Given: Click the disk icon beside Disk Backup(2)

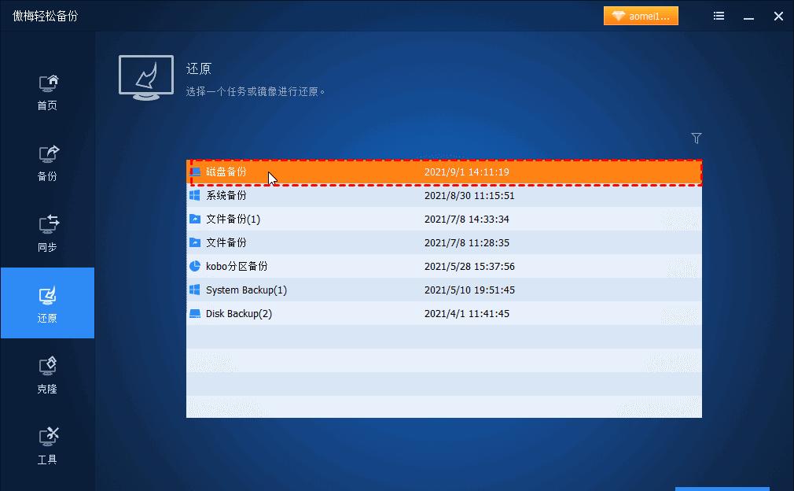Looking at the screenshot, I should coord(195,313).
